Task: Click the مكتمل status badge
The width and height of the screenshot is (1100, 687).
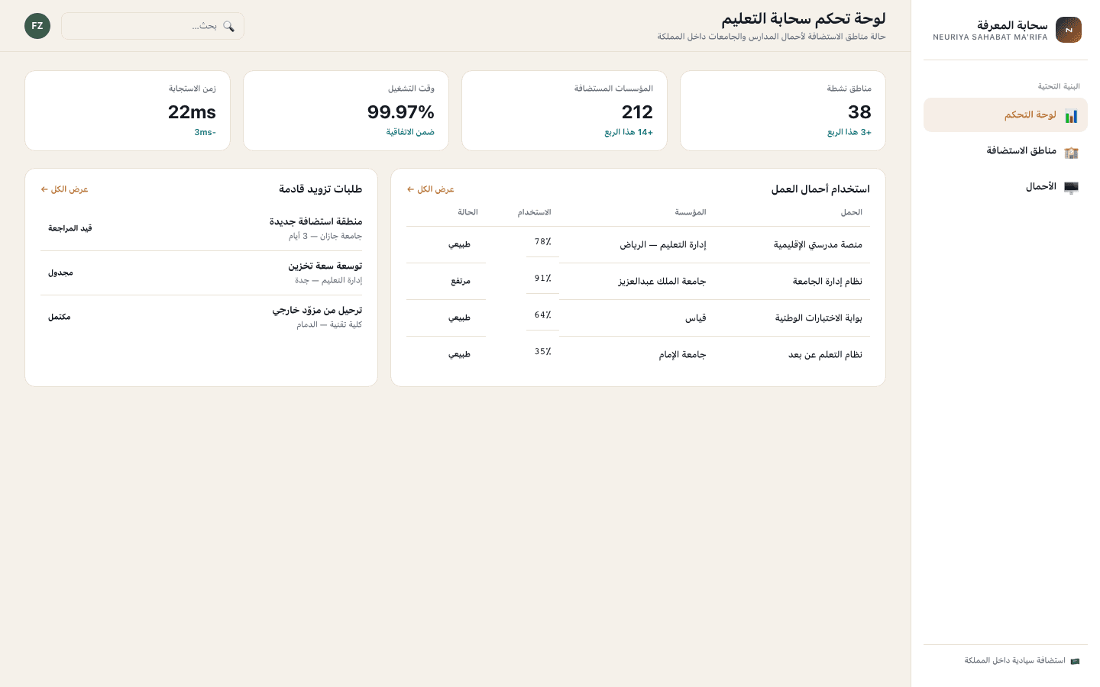Action: coord(60,317)
